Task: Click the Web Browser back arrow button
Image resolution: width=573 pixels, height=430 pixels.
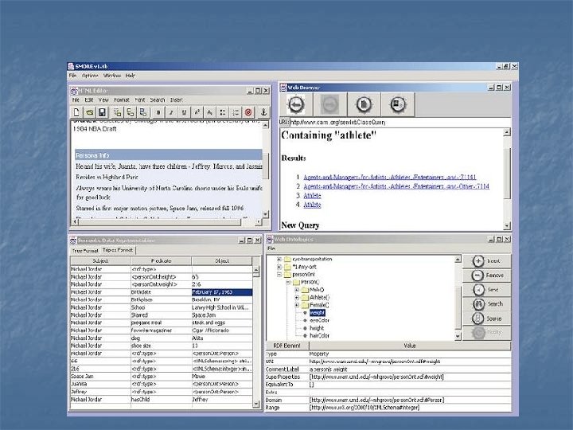Action: 295,104
